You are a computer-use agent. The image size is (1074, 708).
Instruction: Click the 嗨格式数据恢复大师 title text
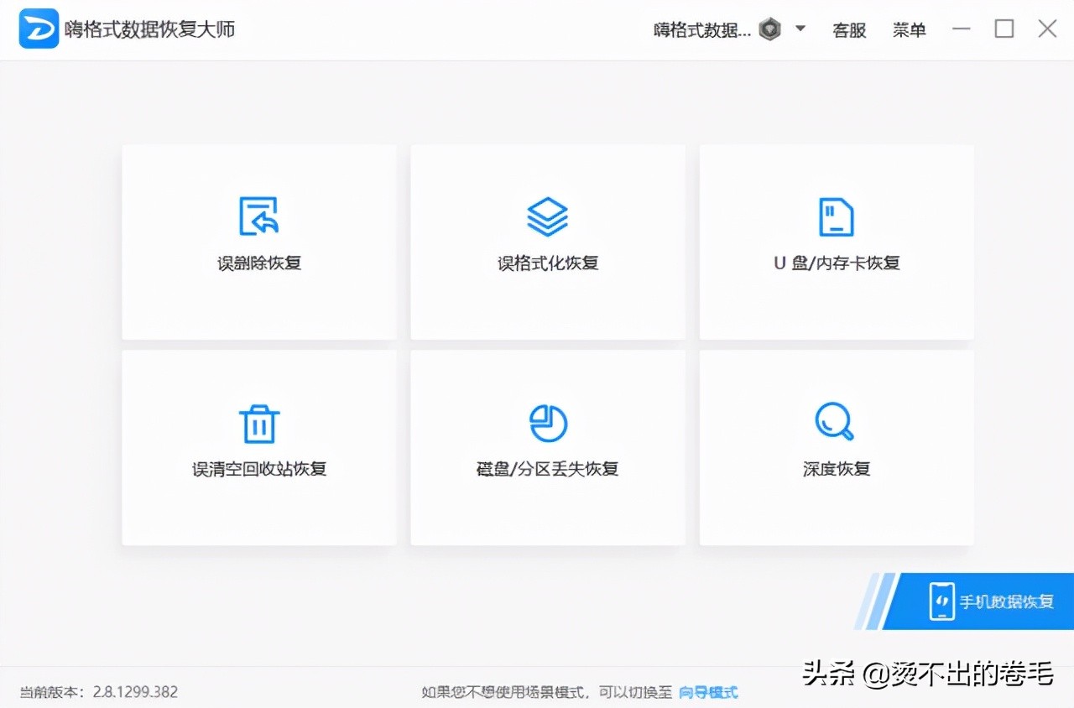[x=150, y=29]
